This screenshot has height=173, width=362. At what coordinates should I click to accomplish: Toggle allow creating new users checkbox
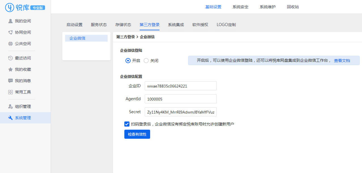point(127,124)
